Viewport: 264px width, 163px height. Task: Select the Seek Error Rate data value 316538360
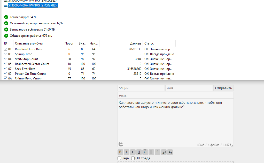click(x=134, y=69)
